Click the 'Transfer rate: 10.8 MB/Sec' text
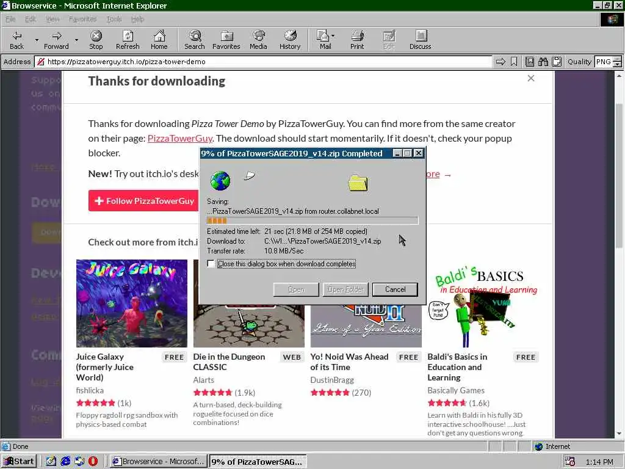Image resolution: width=625 pixels, height=469 pixels. point(255,251)
